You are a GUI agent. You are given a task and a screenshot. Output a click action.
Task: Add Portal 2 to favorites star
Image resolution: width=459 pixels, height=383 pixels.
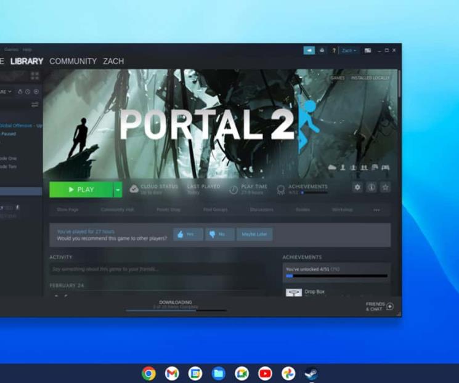385,187
